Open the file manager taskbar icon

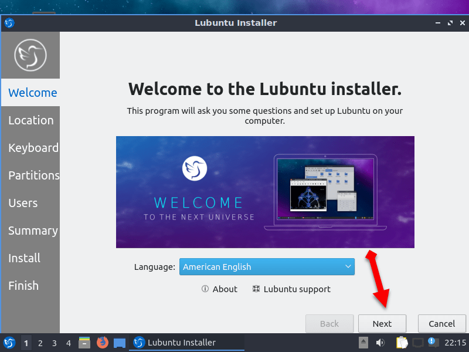84,343
